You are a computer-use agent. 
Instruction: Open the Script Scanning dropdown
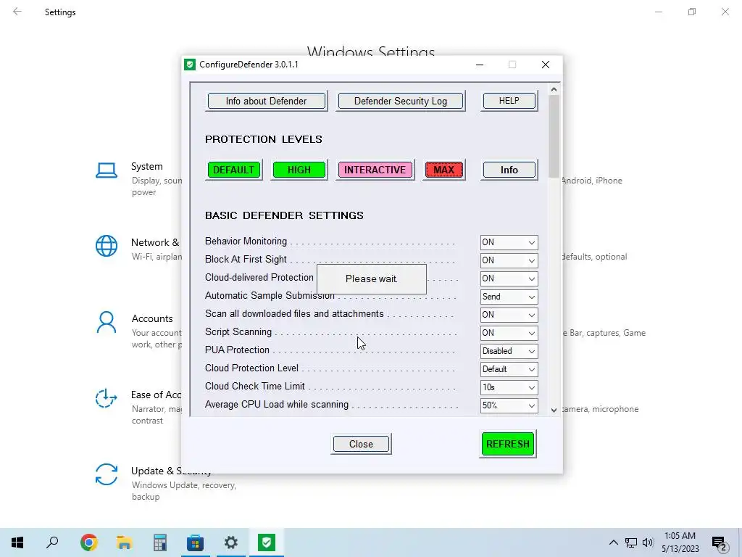509,333
